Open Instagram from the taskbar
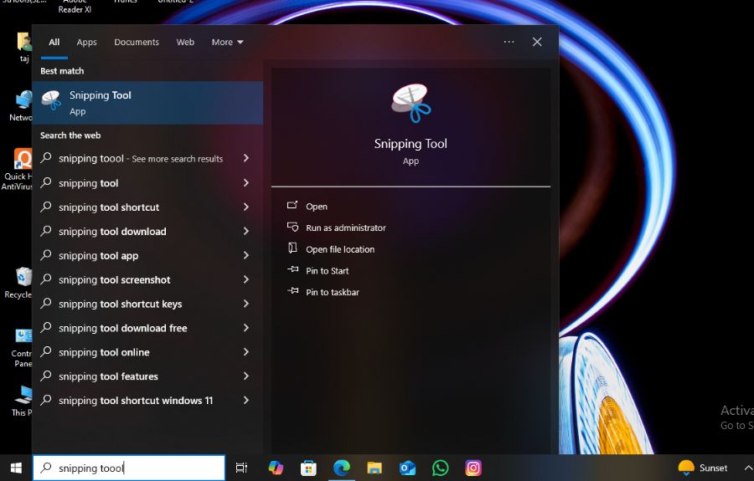The height and width of the screenshot is (481, 754). (x=473, y=468)
